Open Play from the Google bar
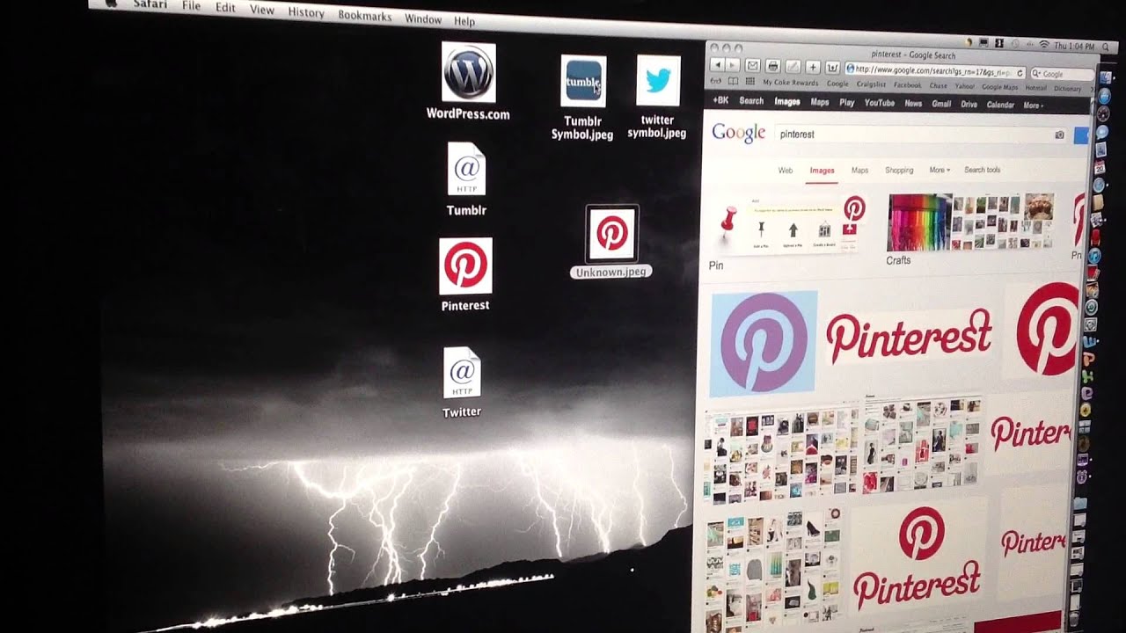Image resolution: width=1126 pixels, height=633 pixels. (x=847, y=103)
